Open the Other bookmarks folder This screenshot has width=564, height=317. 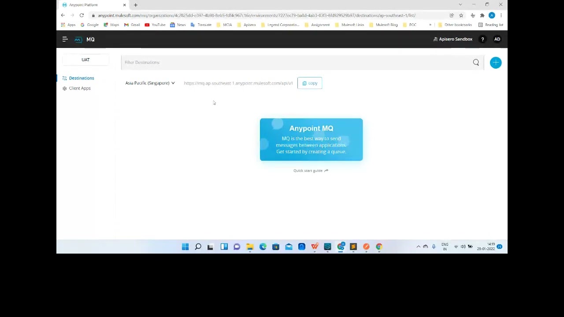tap(455, 25)
